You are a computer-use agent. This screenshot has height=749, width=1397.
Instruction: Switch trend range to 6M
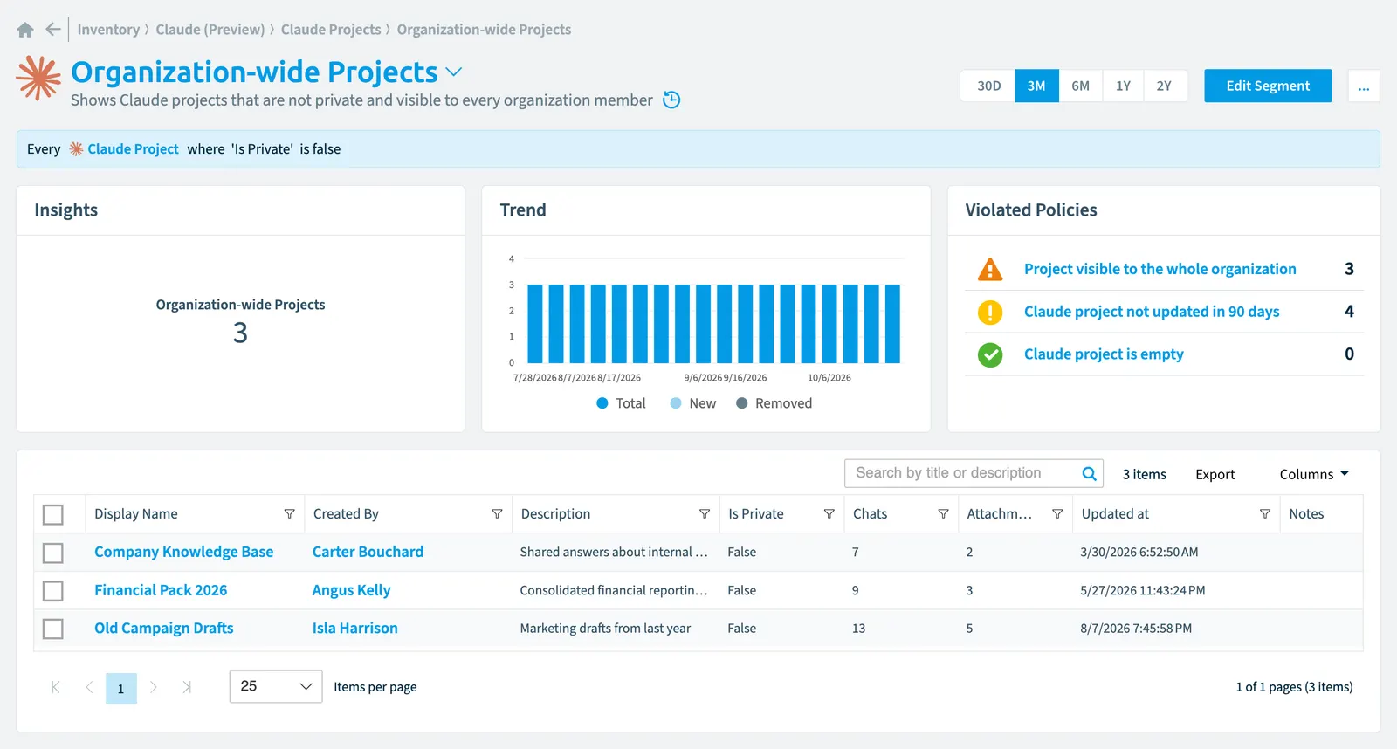tap(1081, 86)
